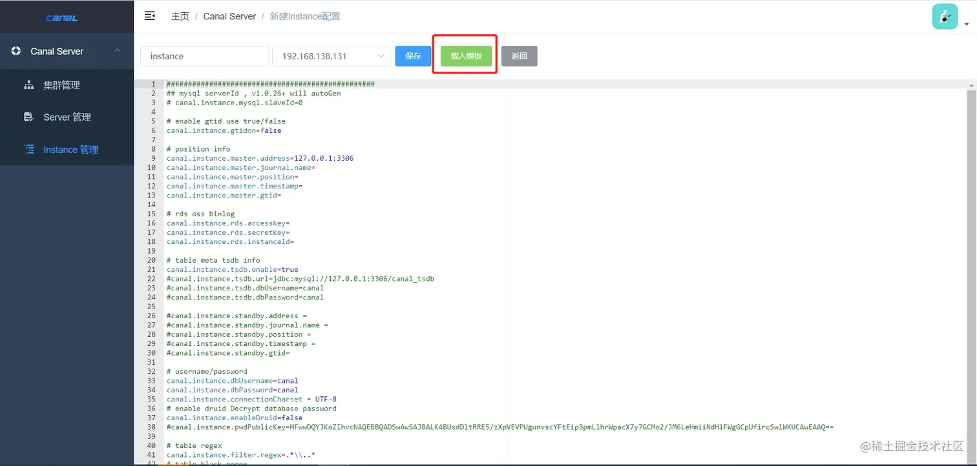The image size is (977, 466).
Task: Click line canal.instance.connectionCharset = UTF-8
Action: click(251, 400)
